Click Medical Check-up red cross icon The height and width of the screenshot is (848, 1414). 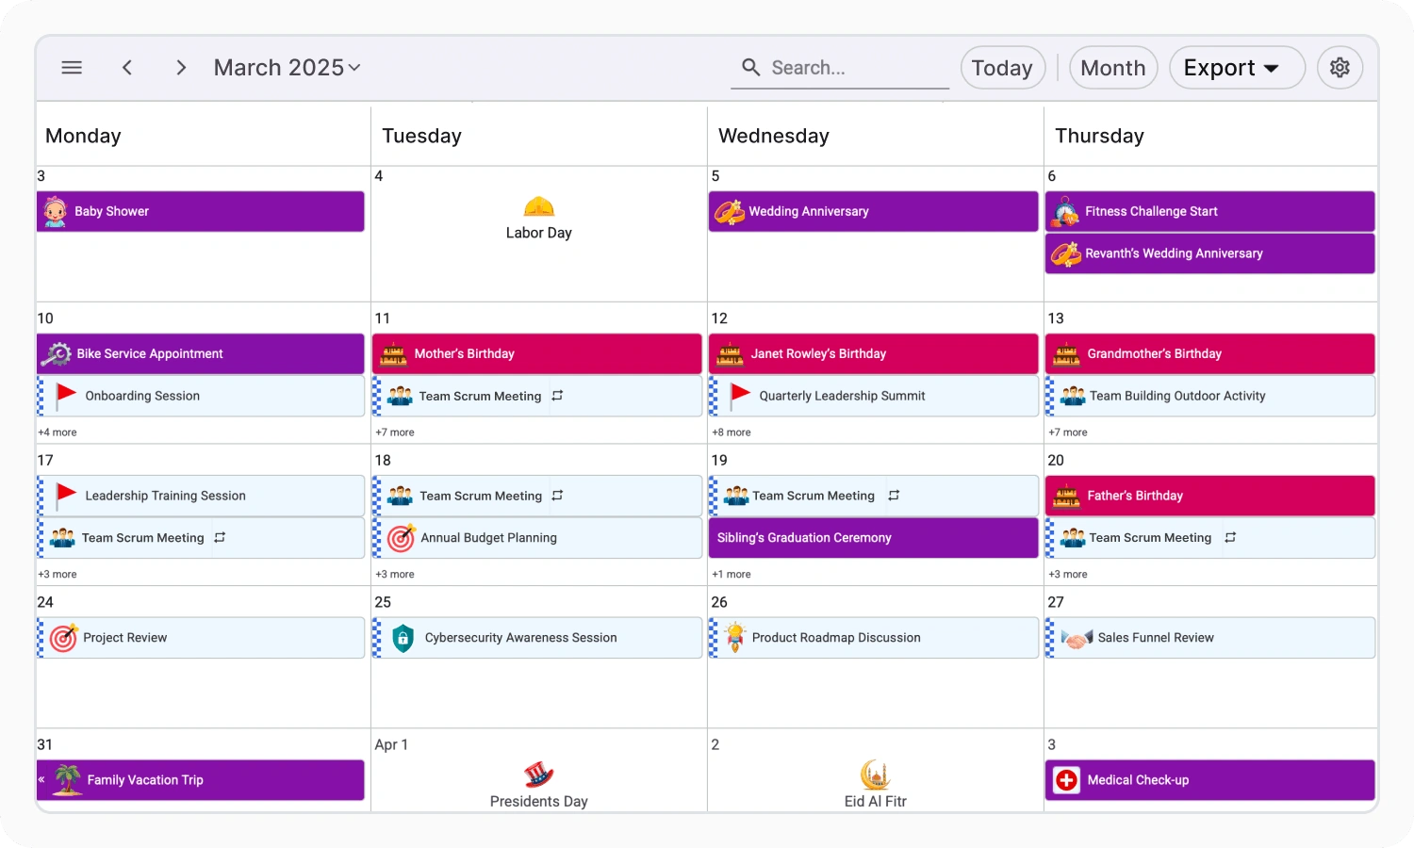click(x=1066, y=780)
